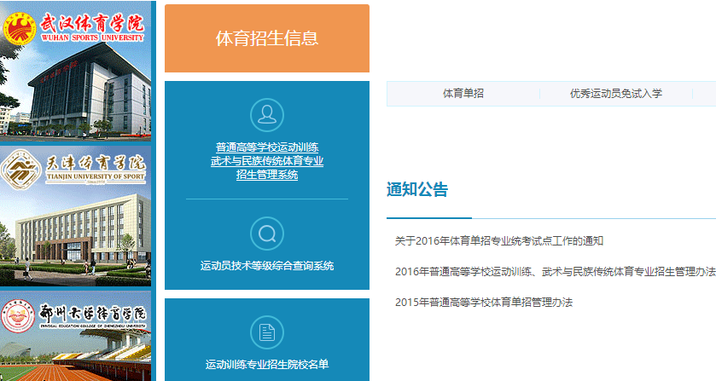
Task: Click the 体育招生信息 orange banner
Action: (x=266, y=38)
